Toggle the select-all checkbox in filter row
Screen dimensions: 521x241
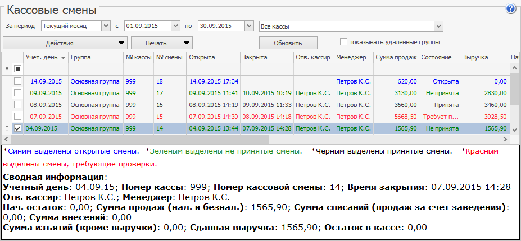[x=18, y=69]
